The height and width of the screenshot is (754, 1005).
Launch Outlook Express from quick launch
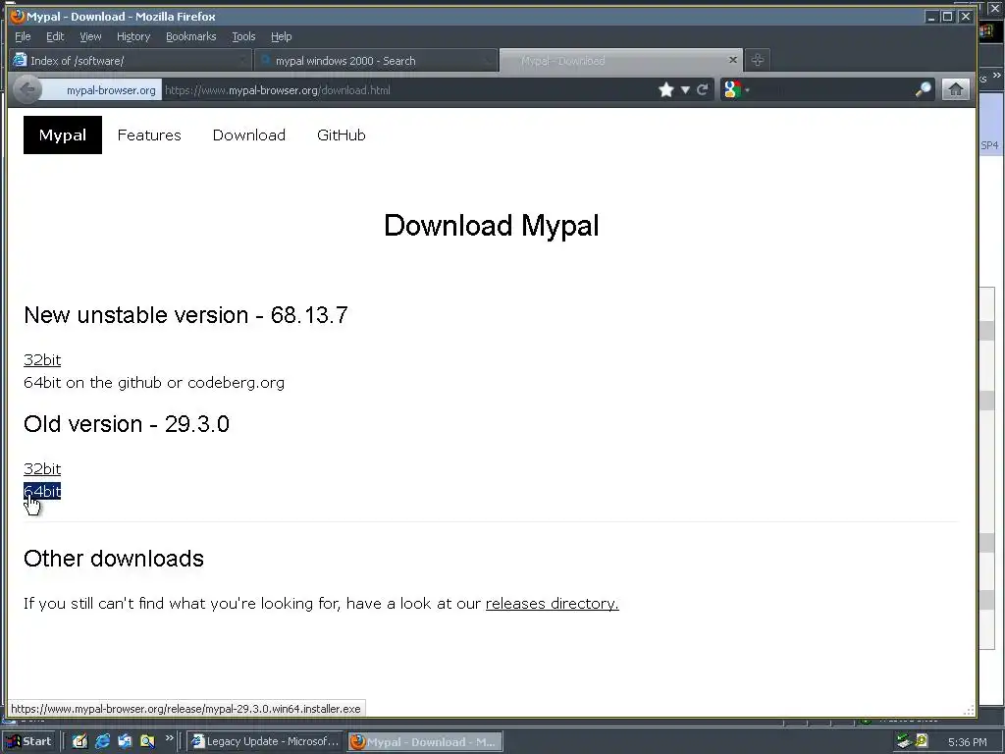[x=125, y=741]
